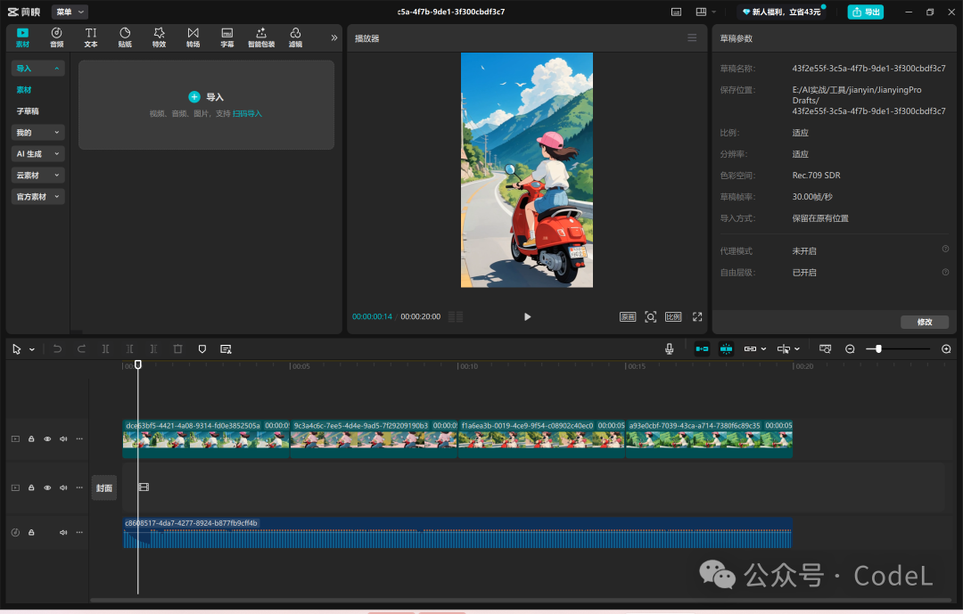
Task: Zoom out the timeline with minus icon
Action: tap(850, 348)
